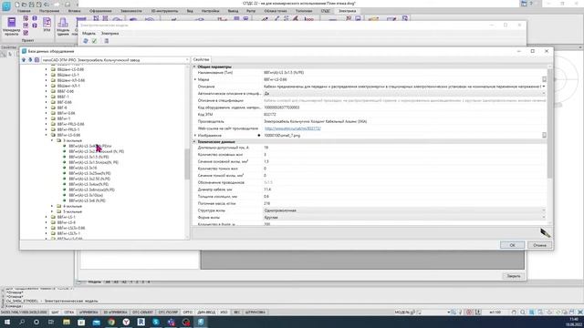Click green checkmark icon in model window toolbar
584x328 pixels.
click(x=94, y=41)
